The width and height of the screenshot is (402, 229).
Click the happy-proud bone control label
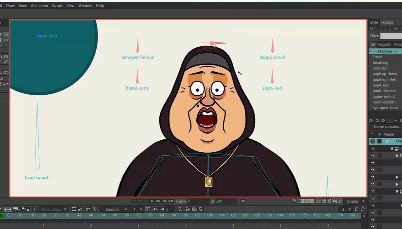[272, 57]
